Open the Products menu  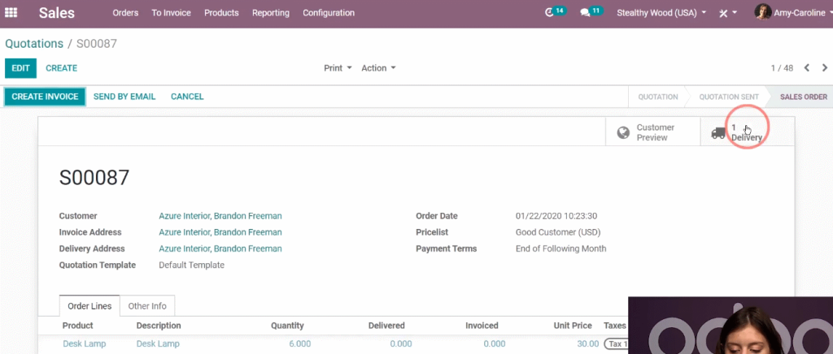tap(221, 13)
